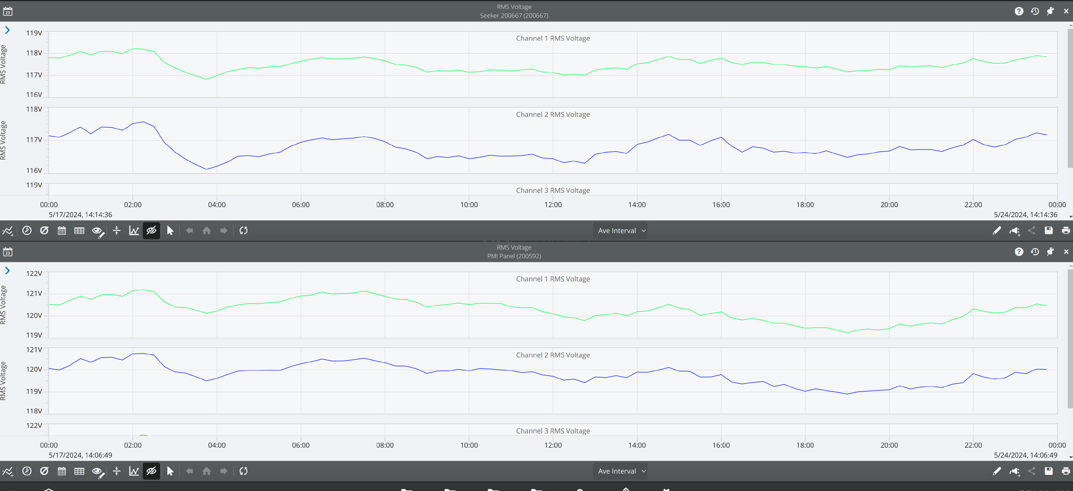The height and width of the screenshot is (491, 1073).
Task: Open the calendar date picker on the Seeker chart toolbar
Action: pos(62,230)
